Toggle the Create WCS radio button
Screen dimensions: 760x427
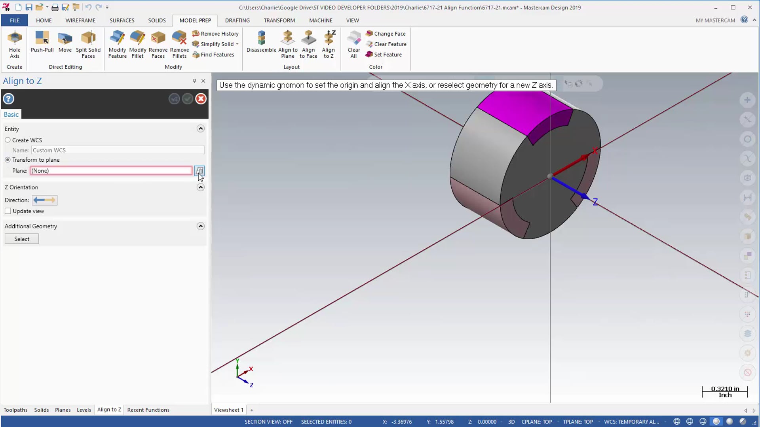(8, 140)
